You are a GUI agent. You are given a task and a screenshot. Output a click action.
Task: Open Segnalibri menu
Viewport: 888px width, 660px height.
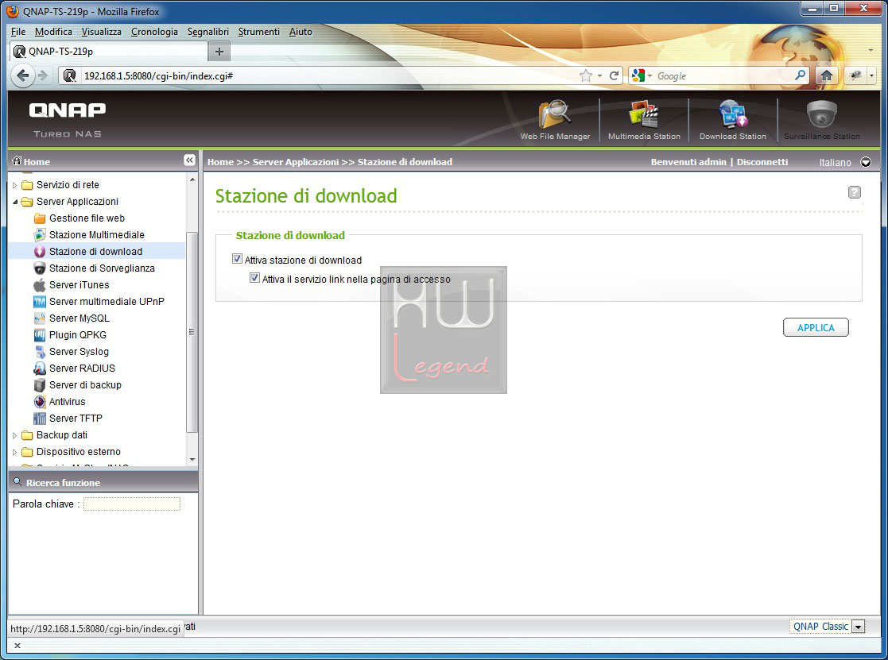coord(207,32)
